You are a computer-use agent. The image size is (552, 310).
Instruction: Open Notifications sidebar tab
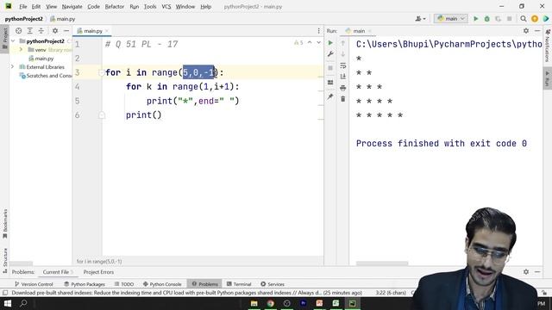pos(548,46)
